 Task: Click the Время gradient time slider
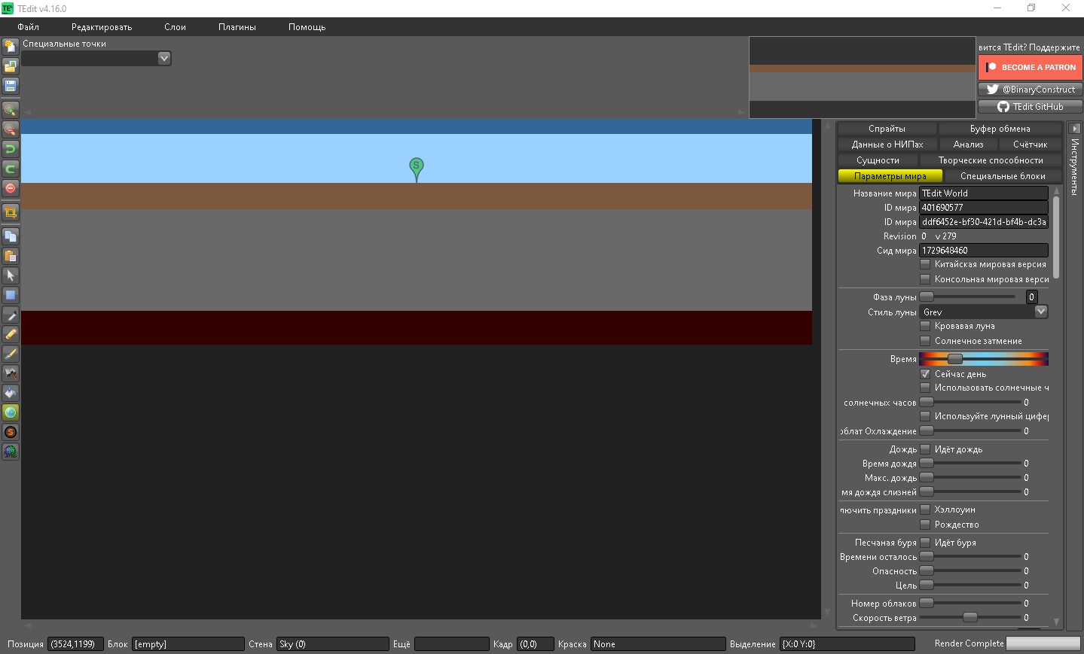click(x=984, y=359)
